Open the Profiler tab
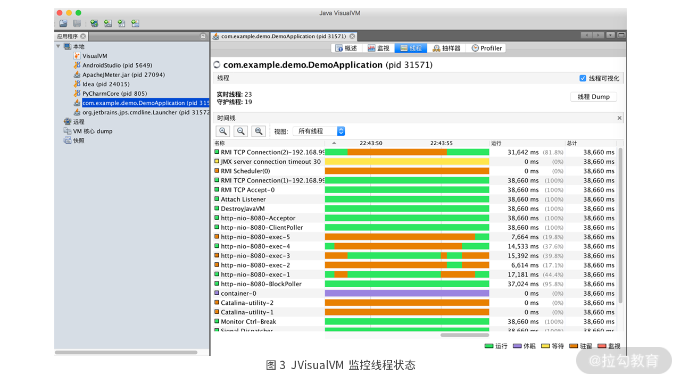 [x=486, y=48]
